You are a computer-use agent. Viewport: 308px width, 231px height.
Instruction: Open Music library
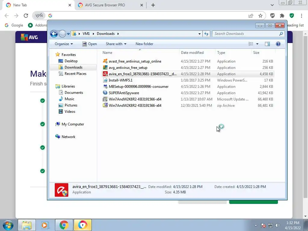[69, 99]
